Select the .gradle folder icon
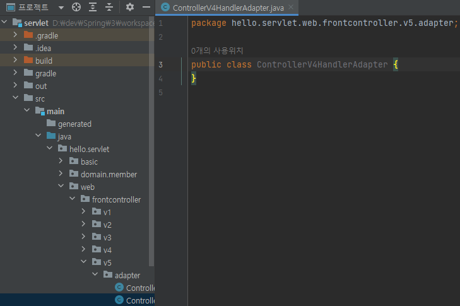460x306 pixels. pyautogui.click(x=28, y=35)
